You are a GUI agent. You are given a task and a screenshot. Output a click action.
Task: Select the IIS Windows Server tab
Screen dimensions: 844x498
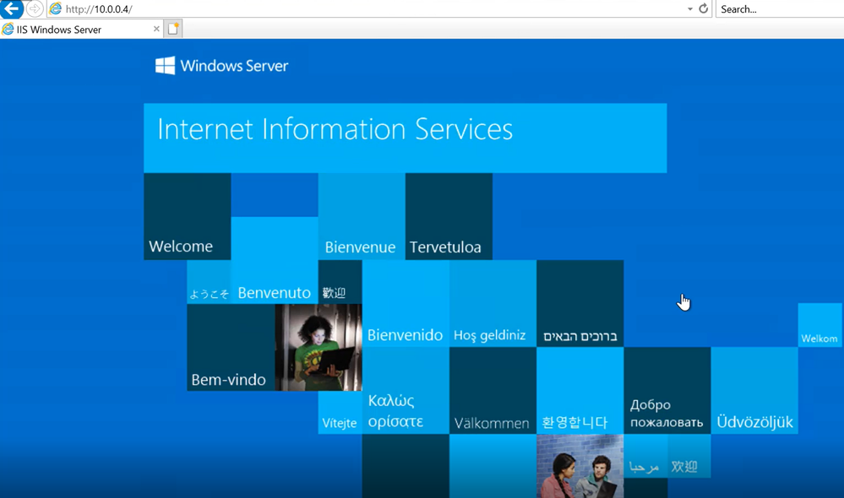[81, 30]
